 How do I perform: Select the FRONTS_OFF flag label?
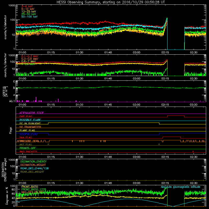pyautogui.click(x=28, y=148)
